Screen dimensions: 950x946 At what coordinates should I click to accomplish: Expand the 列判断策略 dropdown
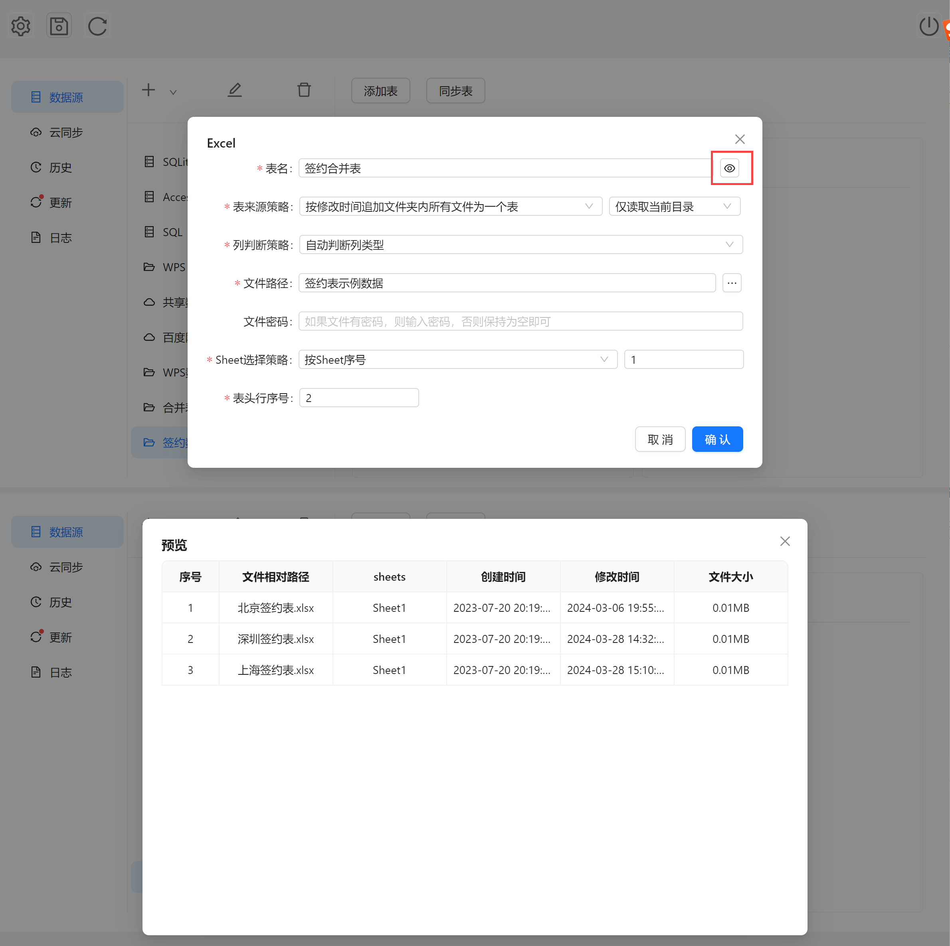[x=520, y=244]
